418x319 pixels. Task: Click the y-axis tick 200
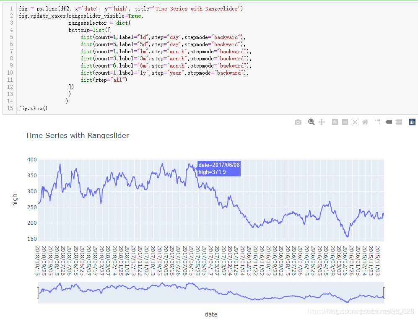click(32, 223)
